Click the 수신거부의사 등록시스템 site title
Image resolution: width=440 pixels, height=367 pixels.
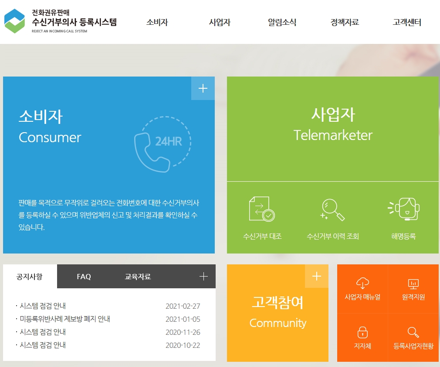pyautogui.click(x=74, y=22)
